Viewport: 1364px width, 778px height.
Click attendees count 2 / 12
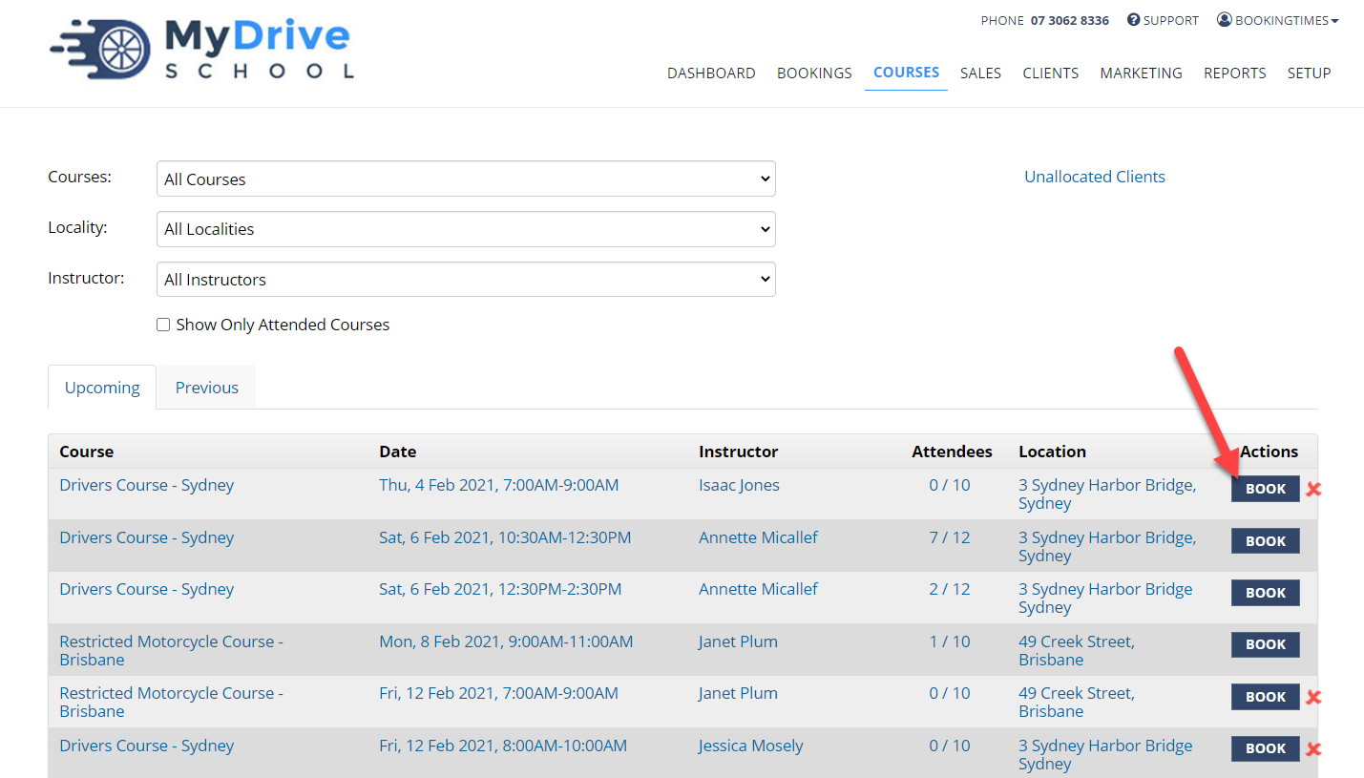[x=949, y=589]
